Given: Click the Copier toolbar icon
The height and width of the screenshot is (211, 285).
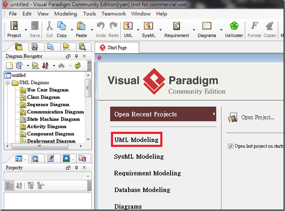Looking at the screenshot, I should point(270,26).
